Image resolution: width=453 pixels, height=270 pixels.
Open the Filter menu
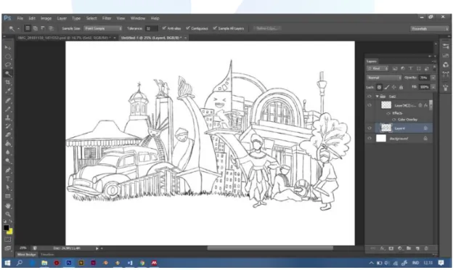[107, 18]
